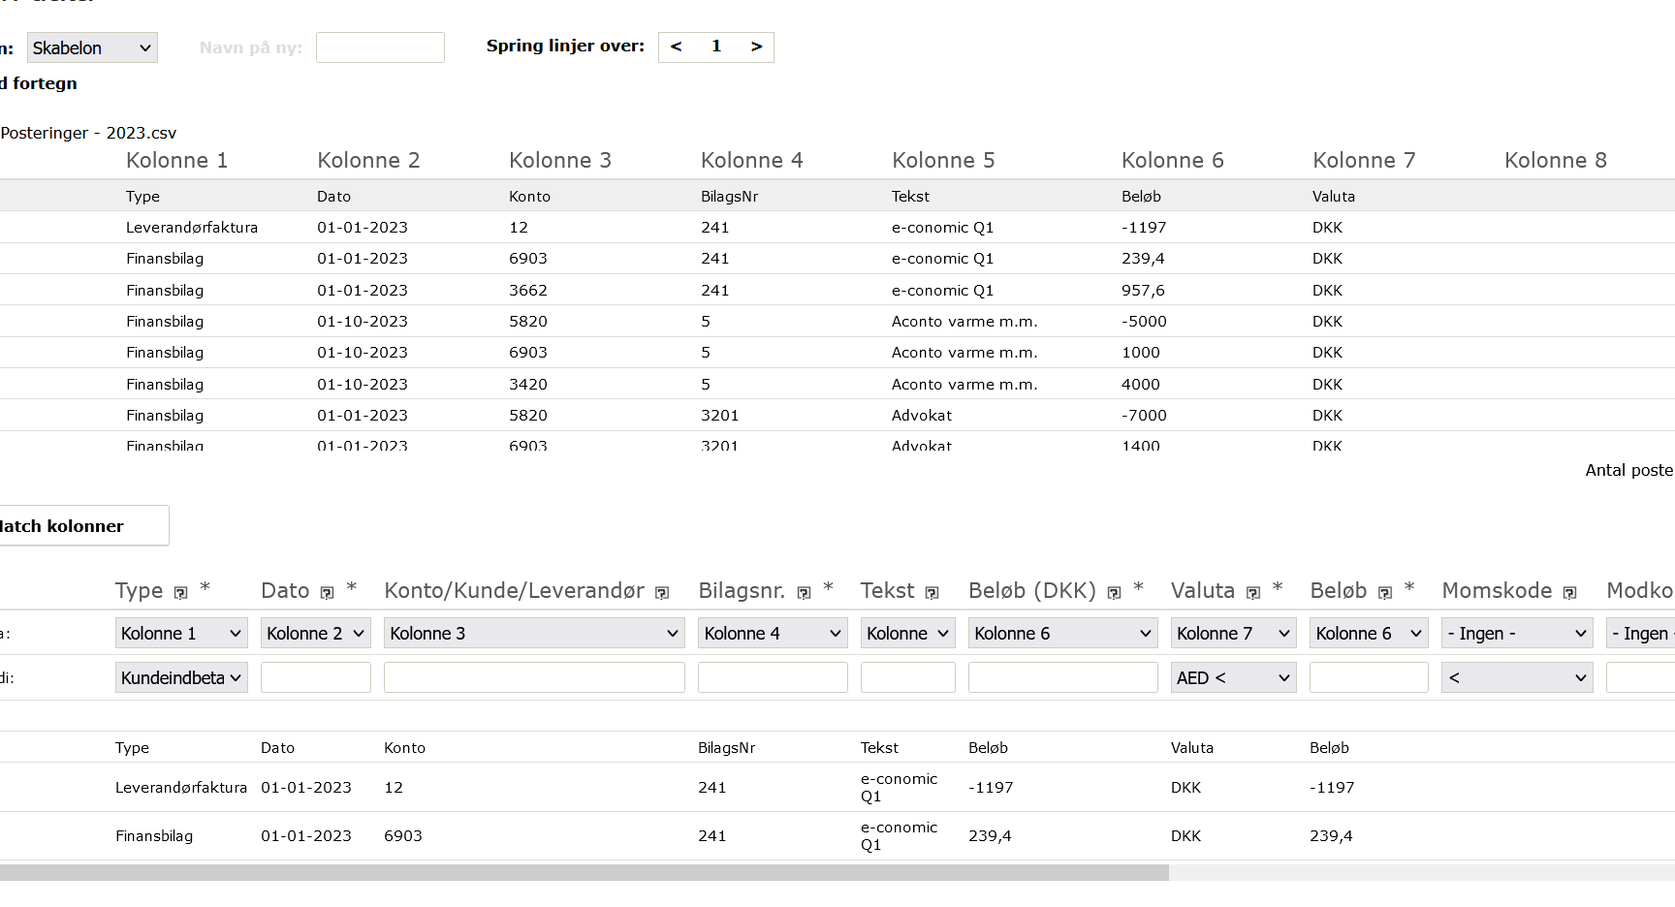Viewport: 1675px width, 907px height.
Task: Expand the AED currency dropdown
Action: tap(1233, 677)
